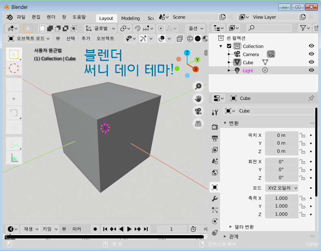Activate the 3D Cursor tool
This screenshot has height=251, width=321.
point(14,68)
